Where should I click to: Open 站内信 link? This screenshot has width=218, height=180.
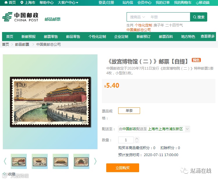128,3
